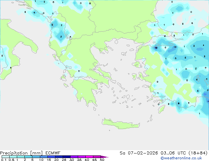Select the 35–40 mm legend color swatch
The height and width of the screenshot is (161, 209).
pos(82,157)
